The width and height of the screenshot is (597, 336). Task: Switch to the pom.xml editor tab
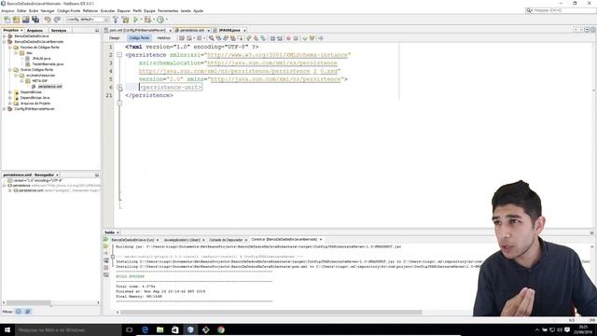pos(137,30)
